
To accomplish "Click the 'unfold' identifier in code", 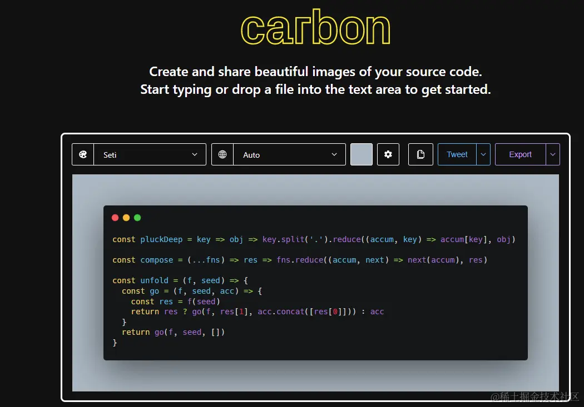I will [154, 280].
